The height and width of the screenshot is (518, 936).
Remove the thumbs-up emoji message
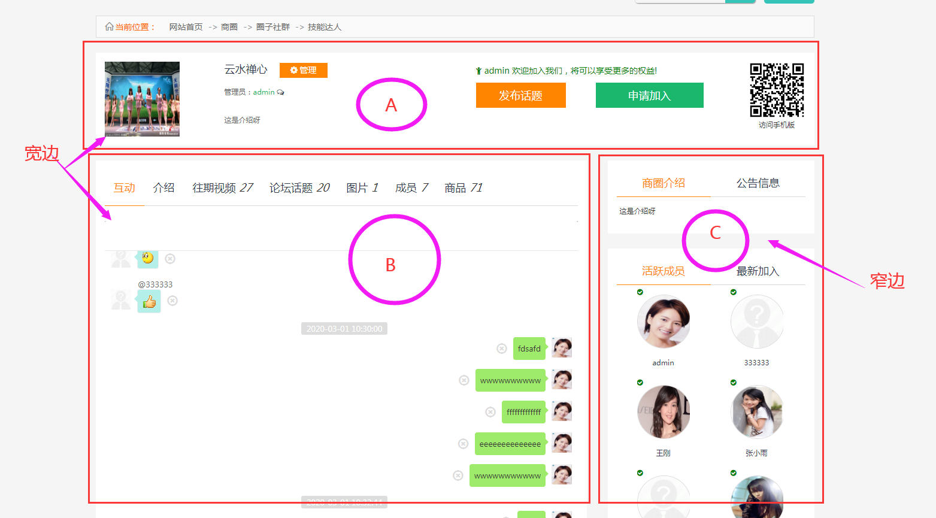pos(172,301)
